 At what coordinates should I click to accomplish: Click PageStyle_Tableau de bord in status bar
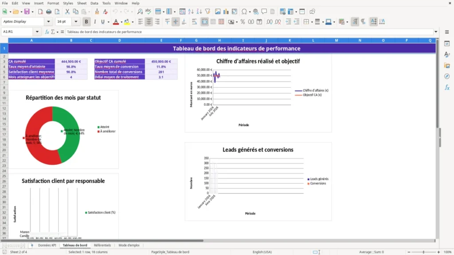click(x=170, y=252)
